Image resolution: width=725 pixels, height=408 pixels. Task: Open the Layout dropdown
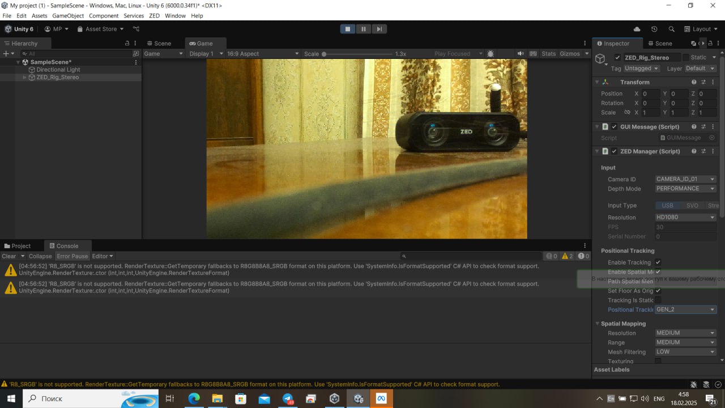point(701,29)
